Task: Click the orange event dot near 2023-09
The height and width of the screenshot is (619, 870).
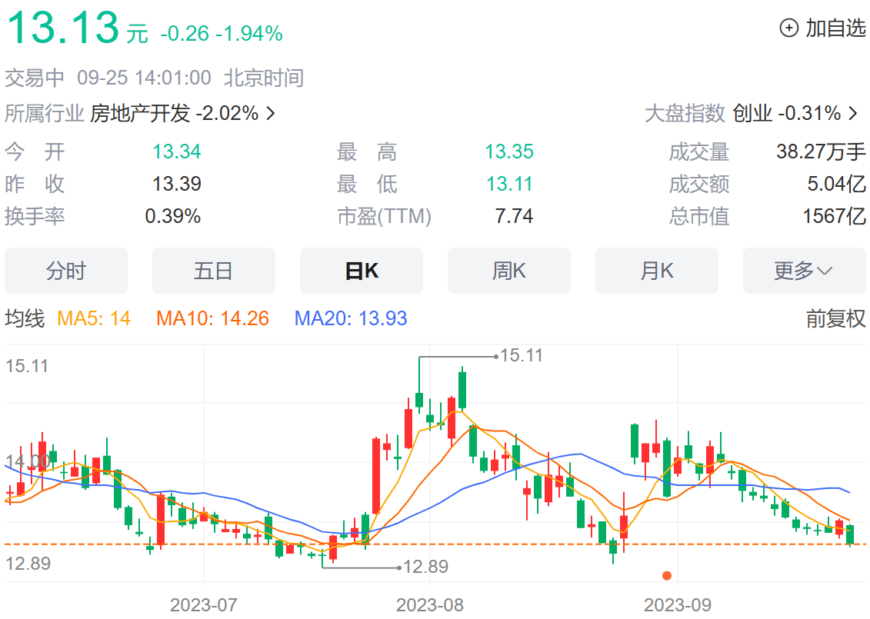Action: click(667, 575)
